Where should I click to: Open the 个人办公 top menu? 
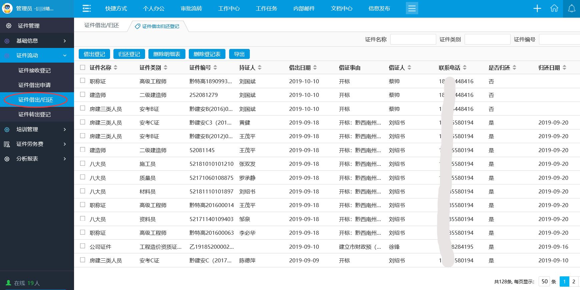154,9
